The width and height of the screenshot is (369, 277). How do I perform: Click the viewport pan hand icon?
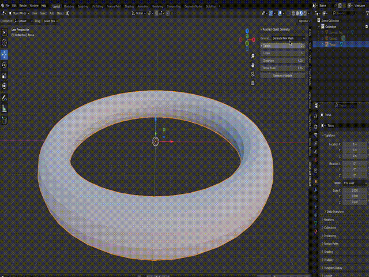(253, 65)
